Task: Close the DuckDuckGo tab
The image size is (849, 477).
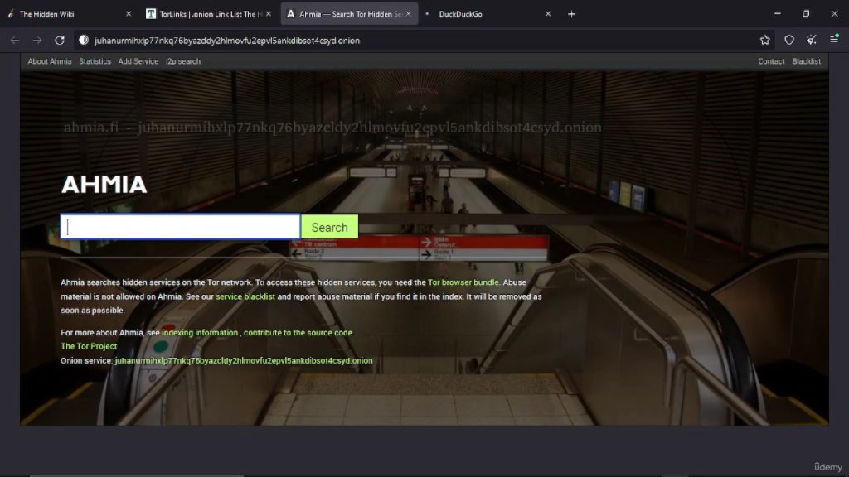Action: [548, 14]
